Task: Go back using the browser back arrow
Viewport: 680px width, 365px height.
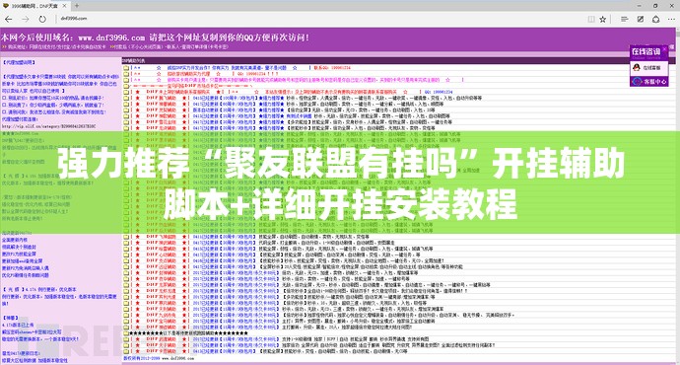Action: [x=8, y=19]
